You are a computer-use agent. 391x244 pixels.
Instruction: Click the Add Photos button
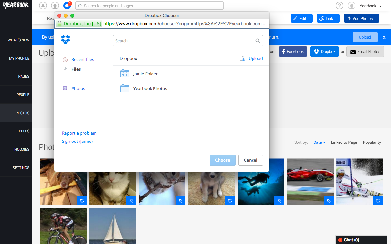tap(362, 19)
